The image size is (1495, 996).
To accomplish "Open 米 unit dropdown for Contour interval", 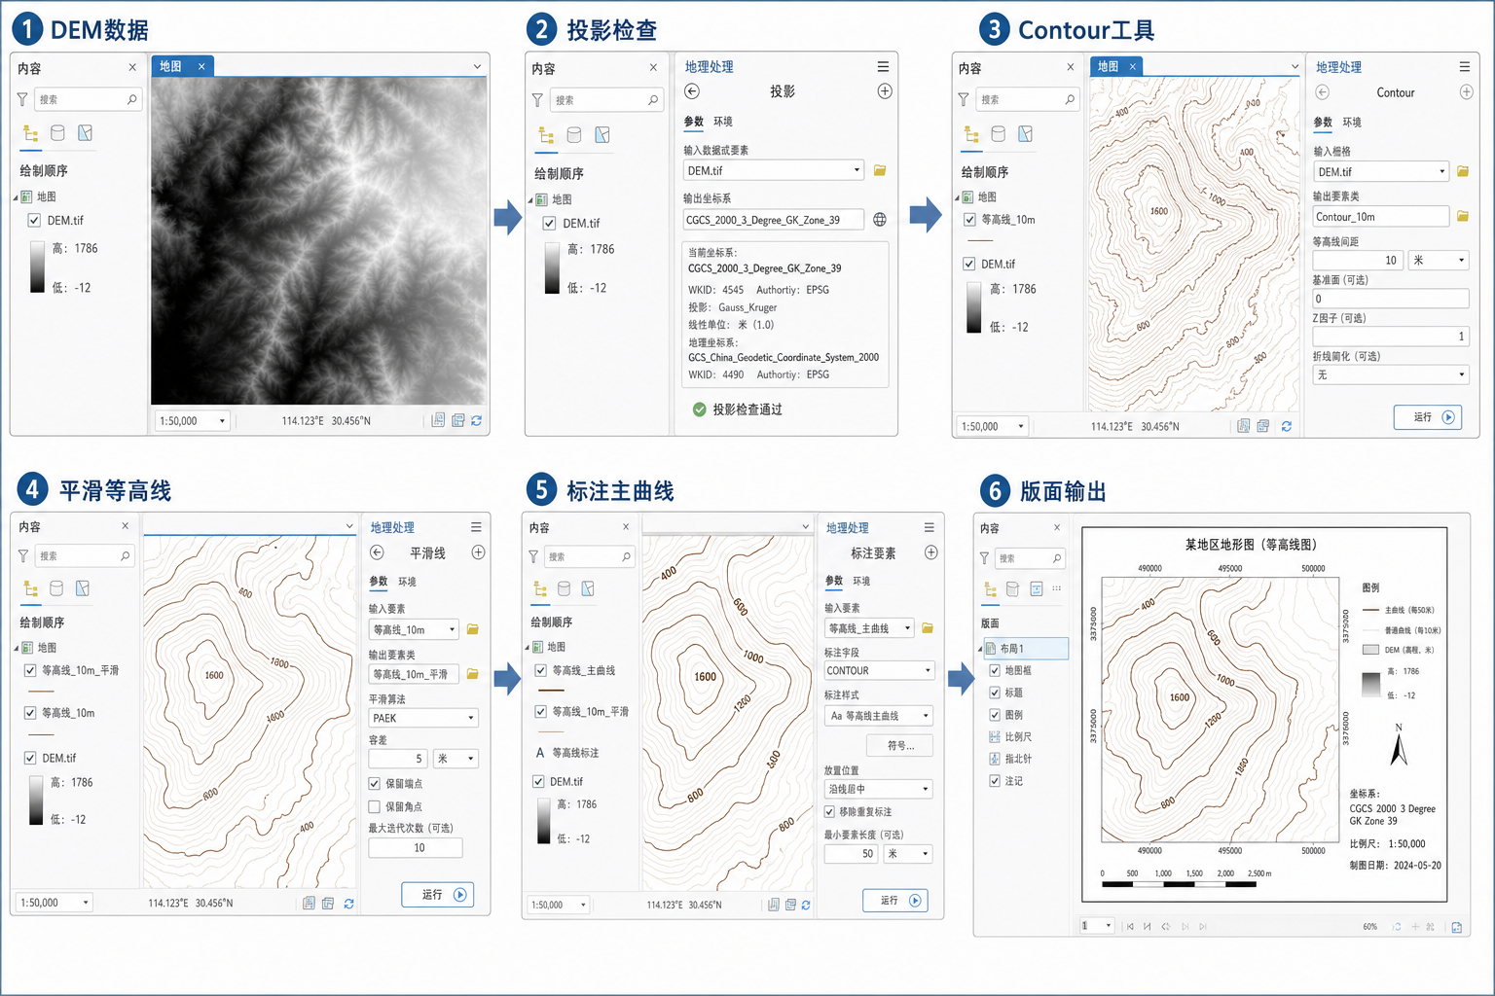I will tap(1439, 261).
